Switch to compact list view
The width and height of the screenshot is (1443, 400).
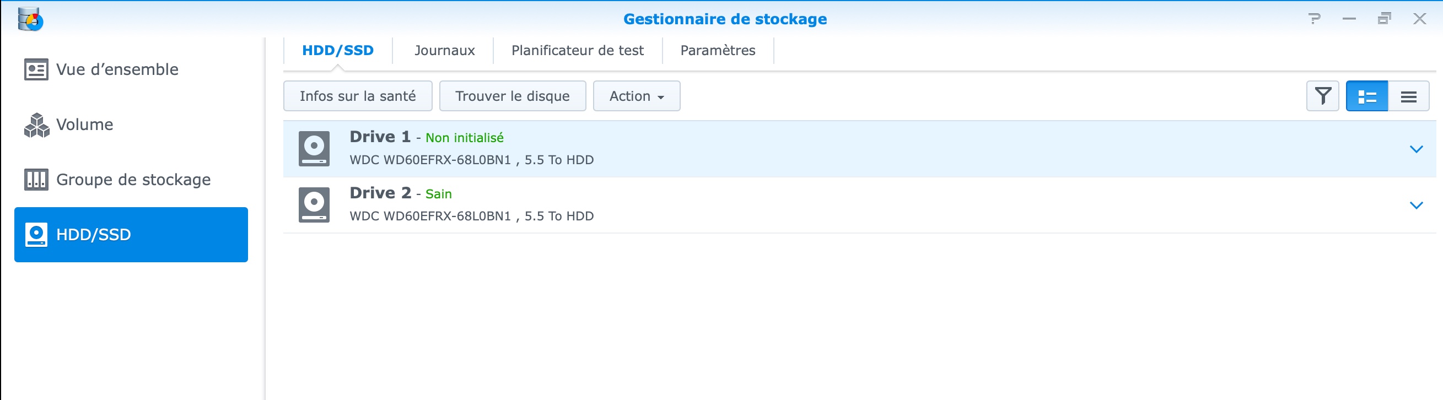coord(1408,96)
